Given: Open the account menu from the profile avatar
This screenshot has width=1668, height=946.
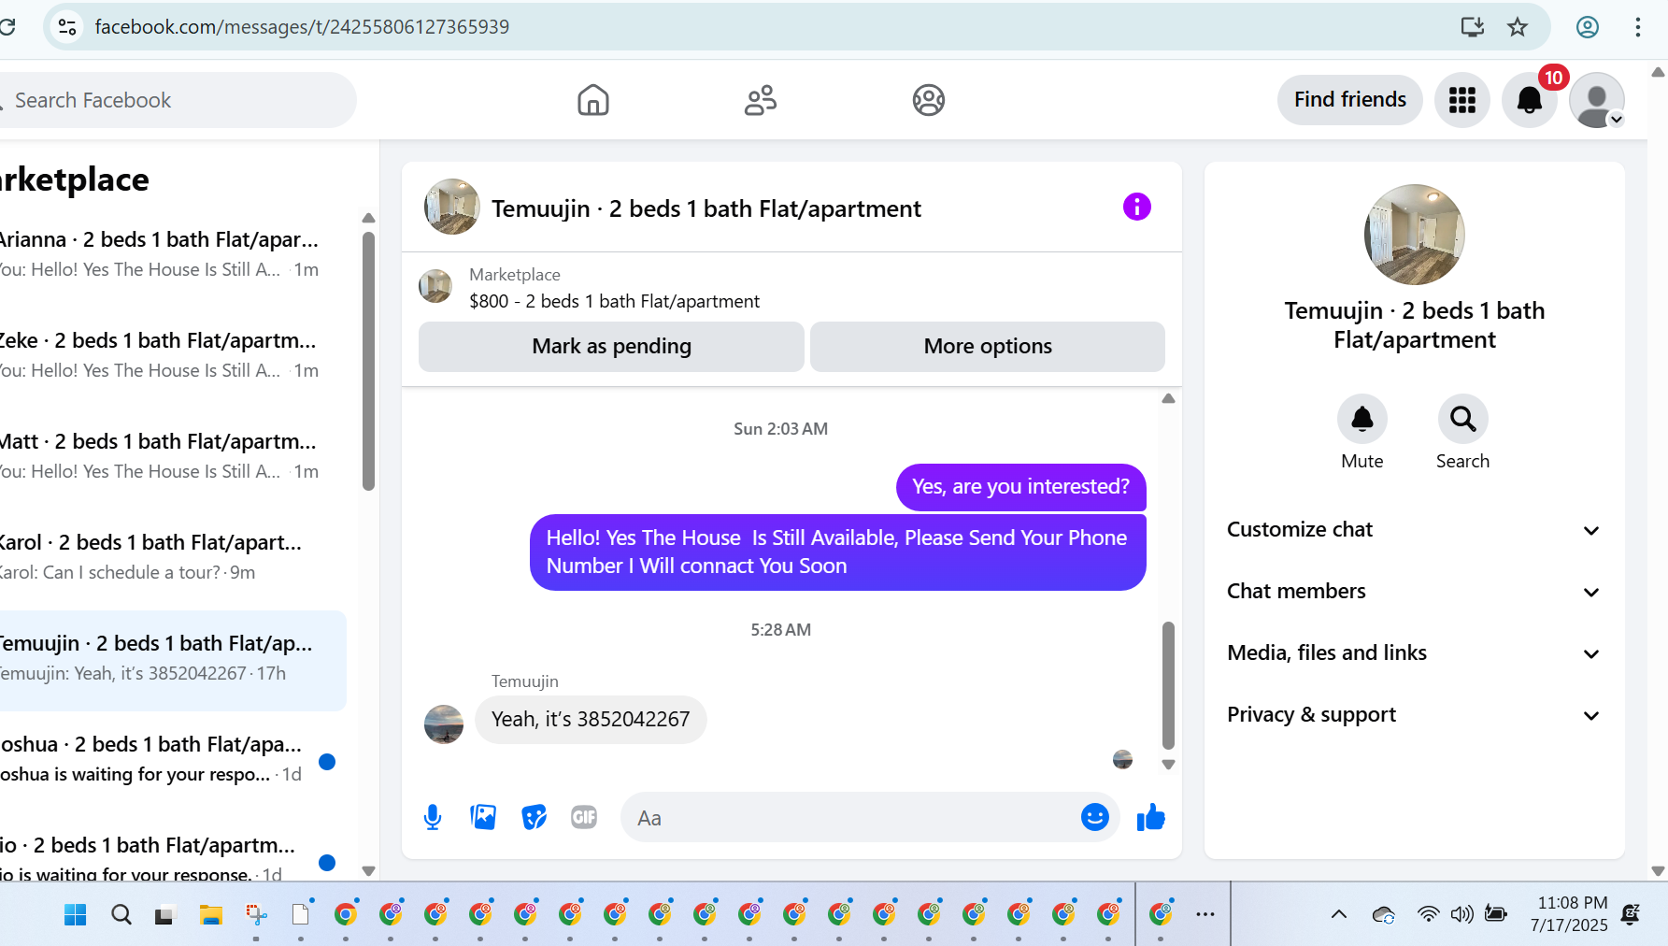Looking at the screenshot, I should coord(1597,100).
